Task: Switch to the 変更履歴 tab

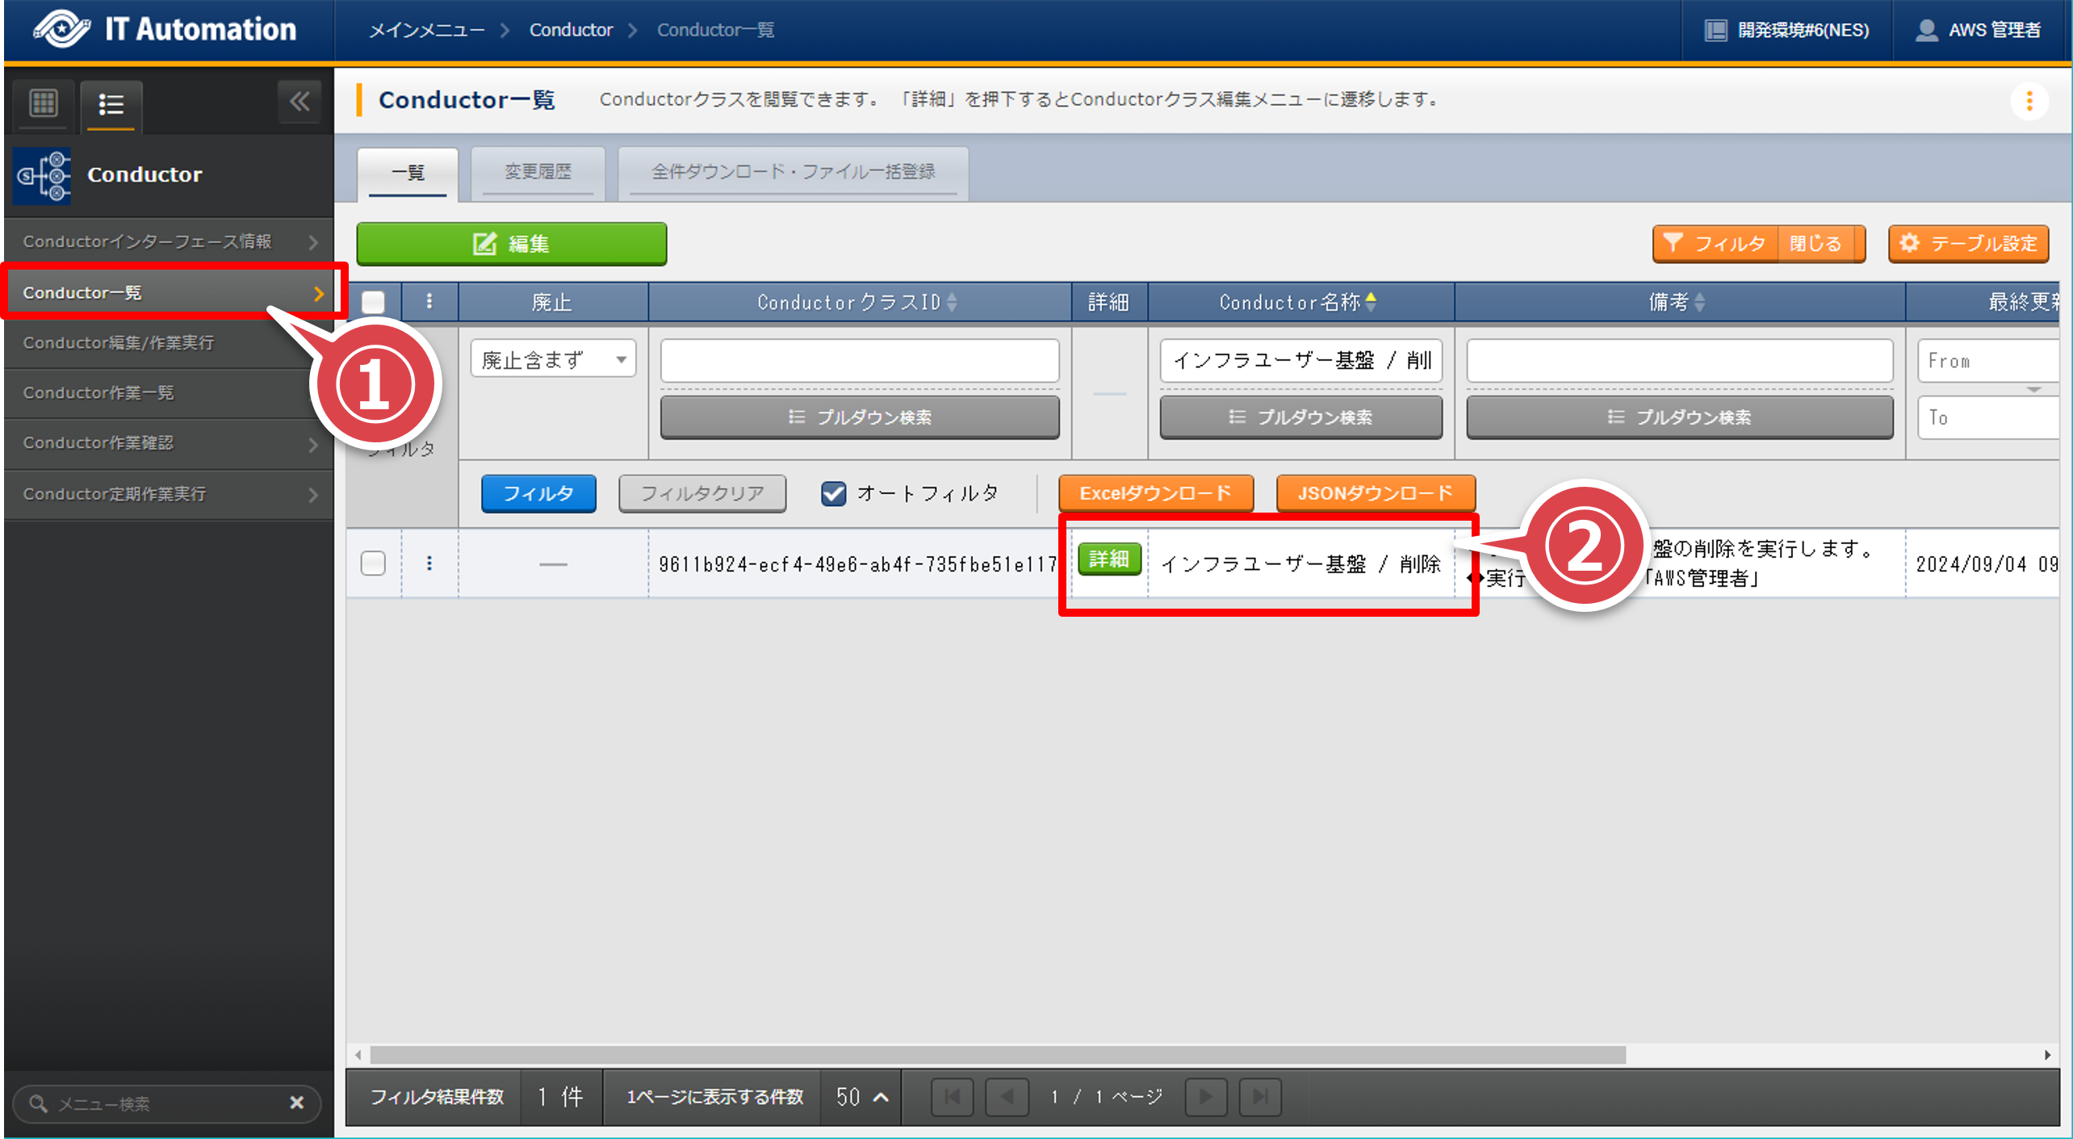Action: [538, 171]
